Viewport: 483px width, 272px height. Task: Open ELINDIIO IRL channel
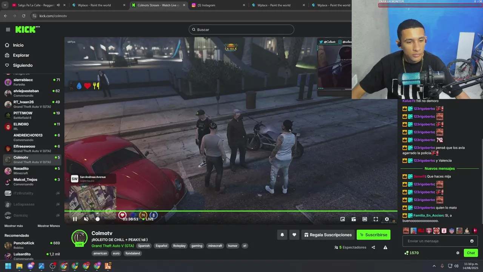(32, 126)
